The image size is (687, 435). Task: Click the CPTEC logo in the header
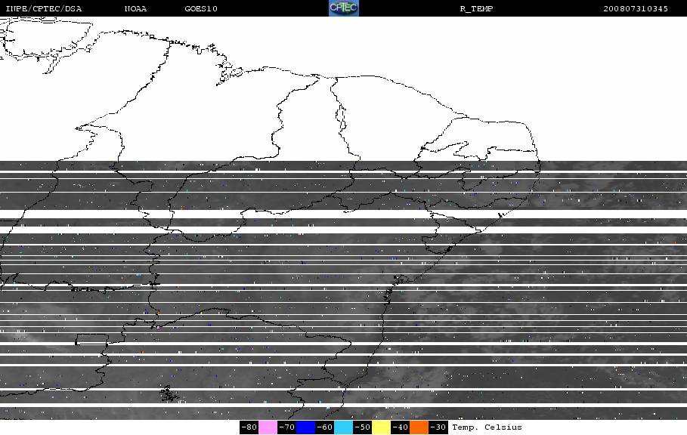pyautogui.click(x=344, y=8)
